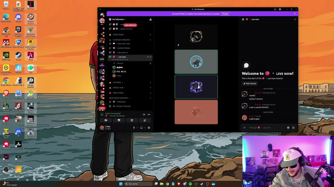Screen dimensions: 334x187
Task: Join the Creator Channel voice channel
Action: pos(130,106)
